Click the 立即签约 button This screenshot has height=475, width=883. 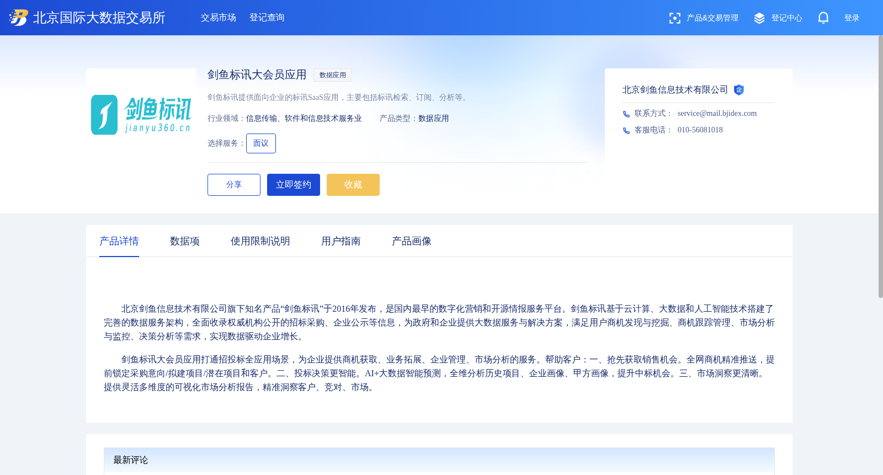click(x=294, y=185)
